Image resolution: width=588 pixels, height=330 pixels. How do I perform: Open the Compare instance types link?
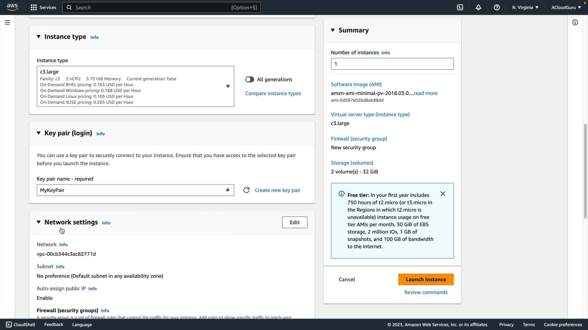click(273, 94)
